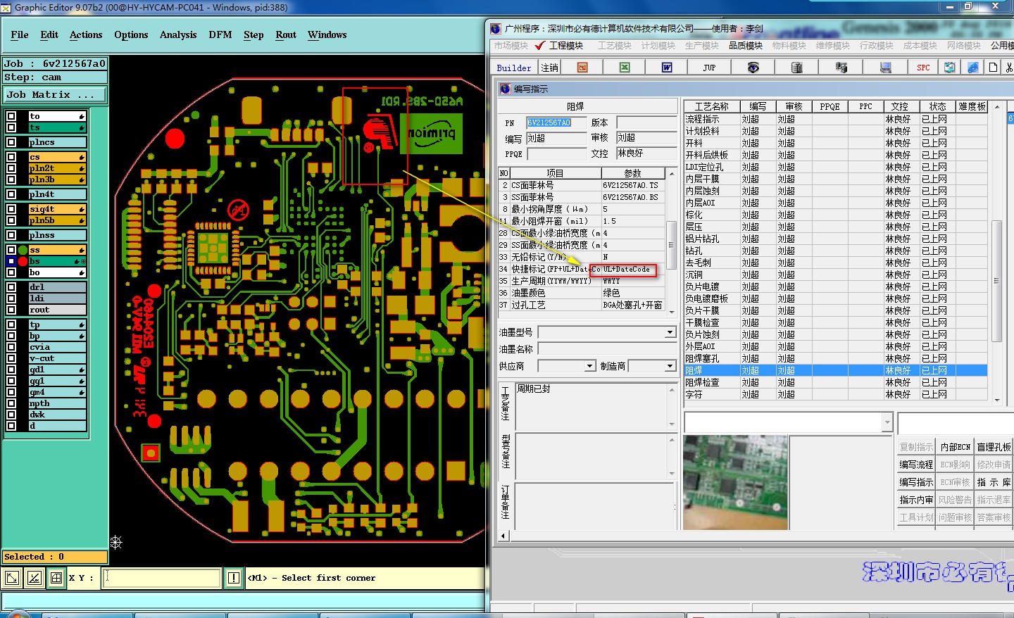Switch to the 品质模块 tab
This screenshot has height=618, width=1014.
click(x=746, y=46)
